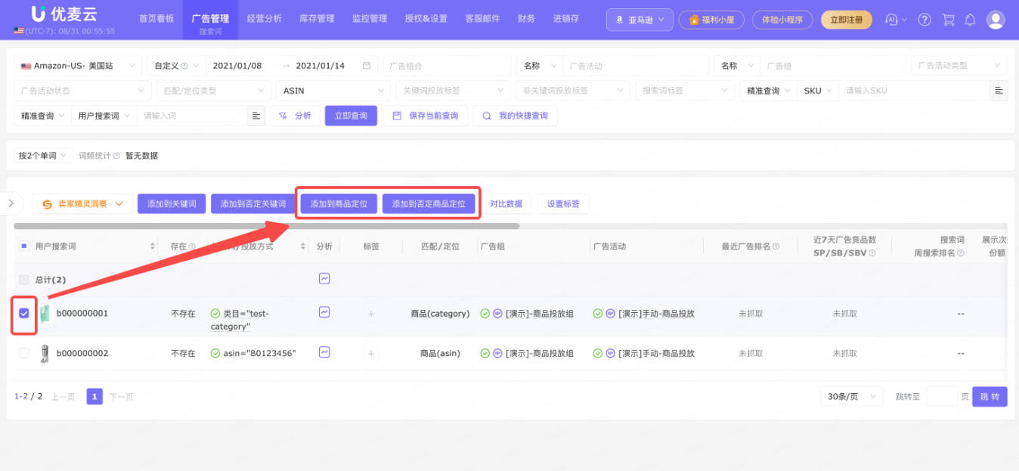This screenshot has height=471, width=1019.
Task: Add tag plus icon for b000000001
Action: 371,314
